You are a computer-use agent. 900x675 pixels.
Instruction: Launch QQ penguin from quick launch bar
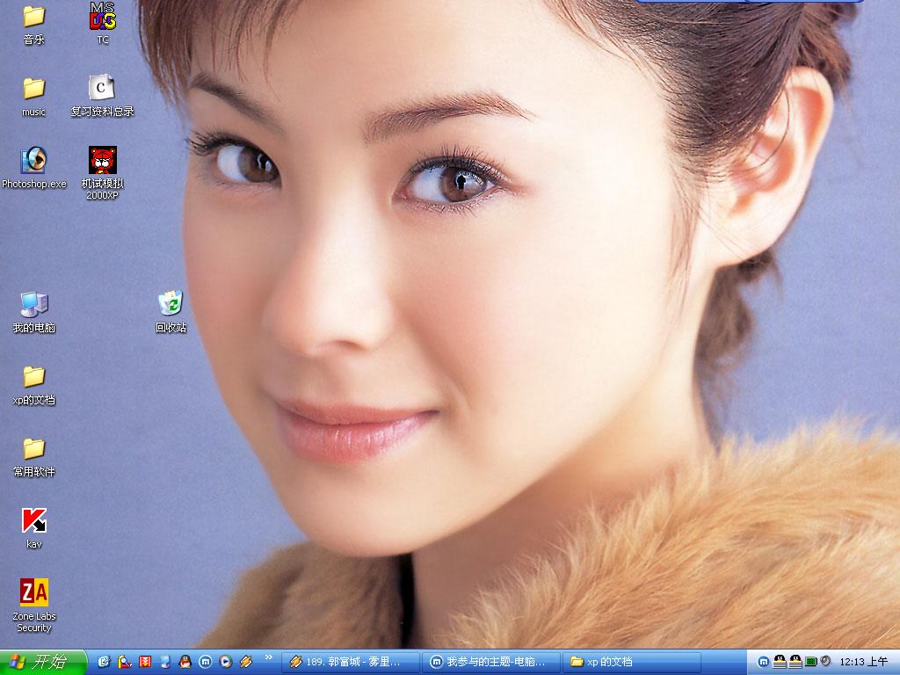coord(185,661)
